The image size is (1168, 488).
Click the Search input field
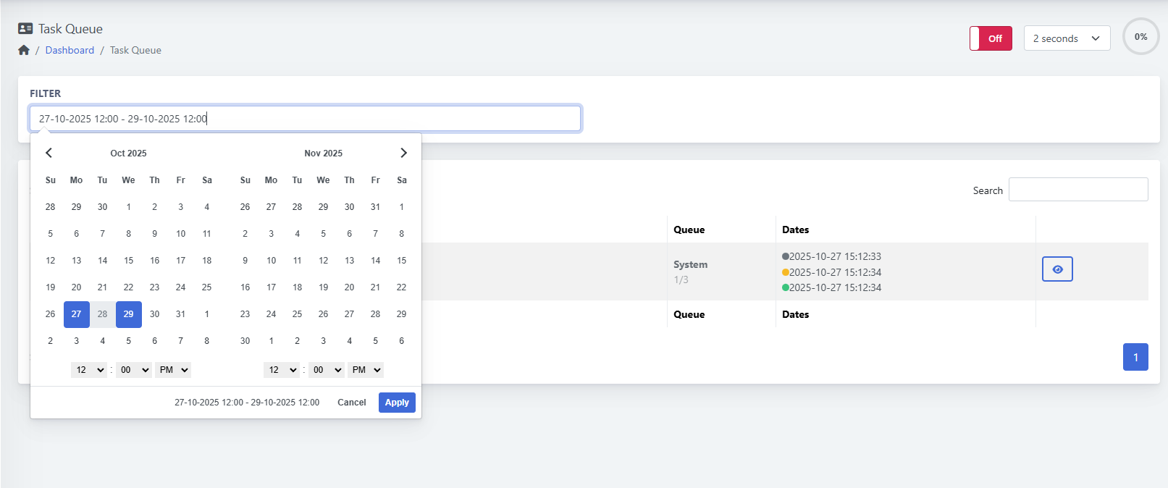coord(1078,190)
